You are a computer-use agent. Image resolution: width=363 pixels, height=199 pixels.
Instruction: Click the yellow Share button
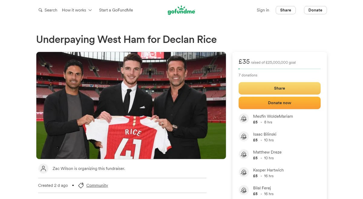point(279,88)
